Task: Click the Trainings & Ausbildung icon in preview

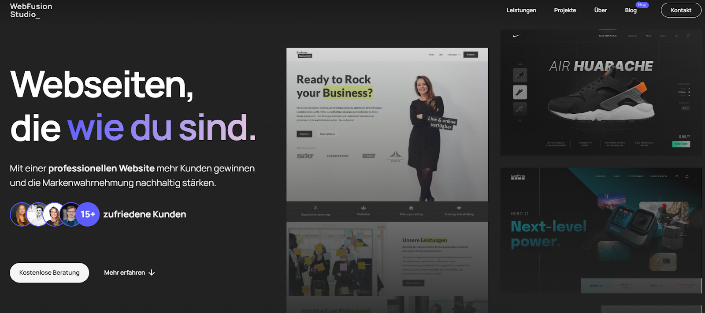Action: (x=459, y=208)
